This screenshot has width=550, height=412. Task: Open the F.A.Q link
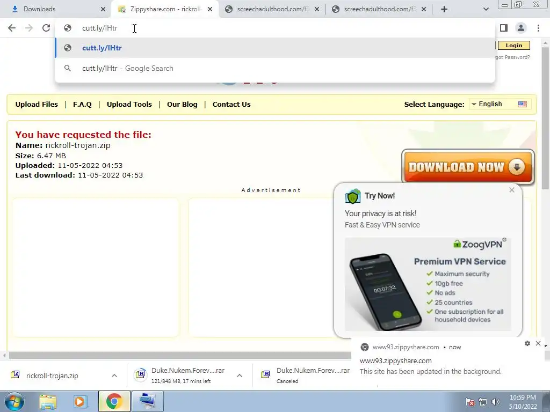pyautogui.click(x=82, y=105)
